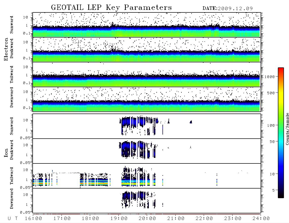This screenshot has width=289, height=223.
Task: Click the Ion Sunward panel label
Action: [12, 126]
